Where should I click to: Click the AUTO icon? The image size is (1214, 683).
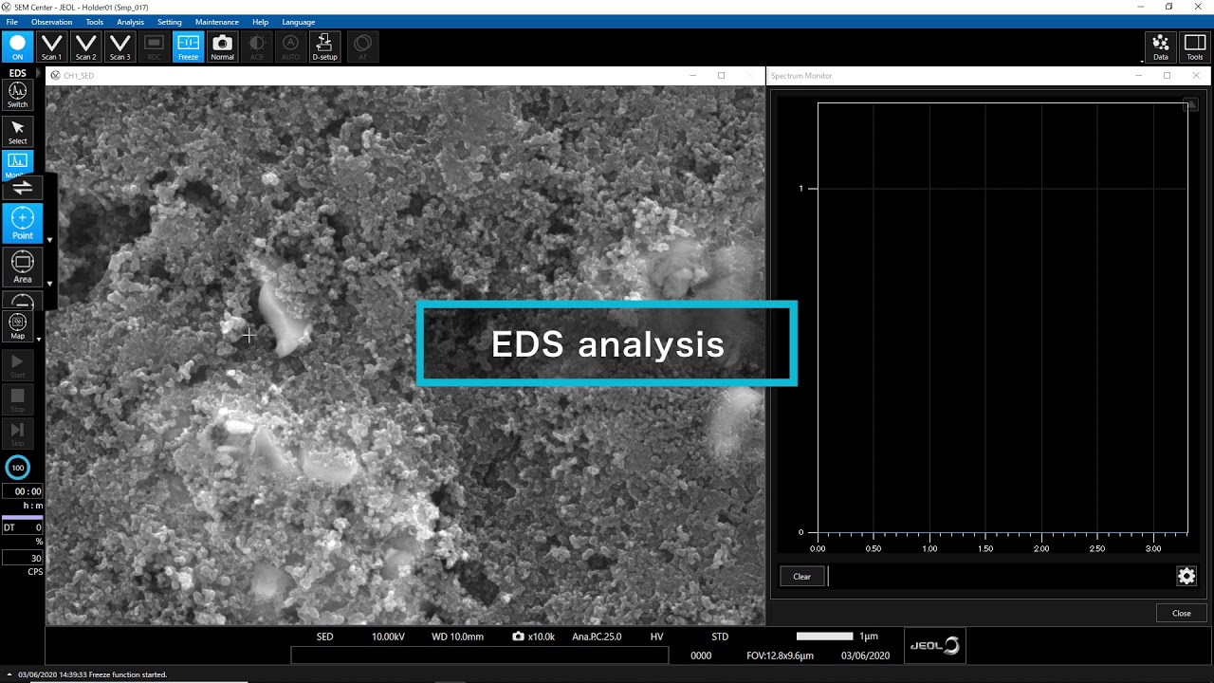tap(290, 46)
